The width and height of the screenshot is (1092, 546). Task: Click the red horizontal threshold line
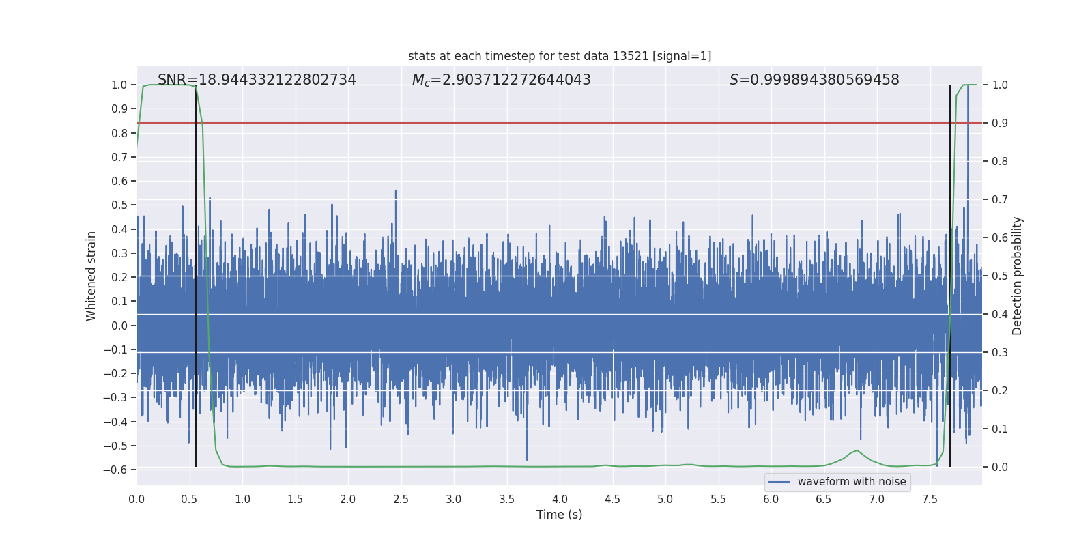click(546, 123)
